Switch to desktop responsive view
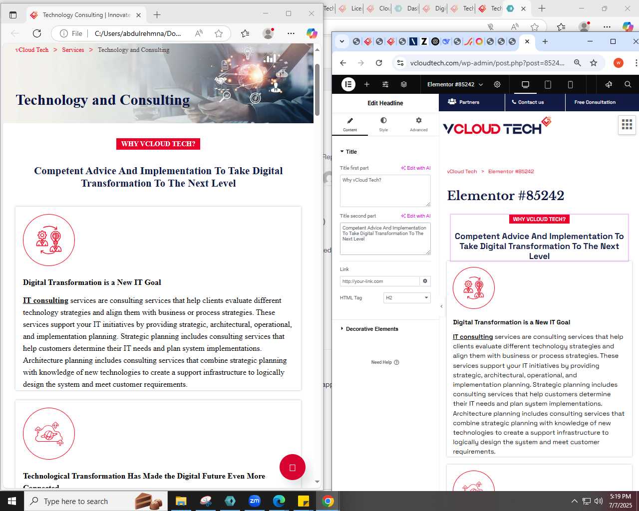This screenshot has width=639, height=511. 525,84
